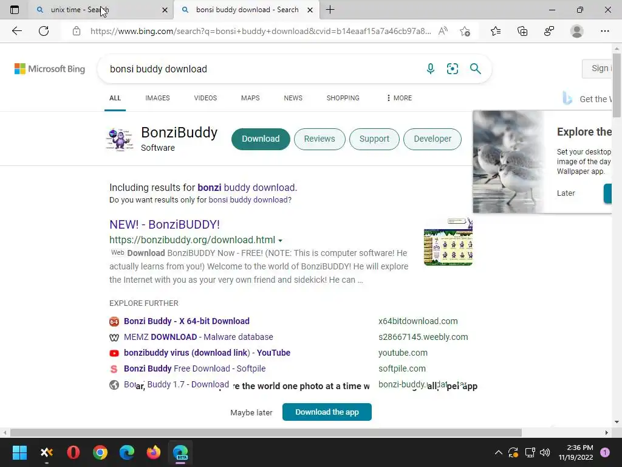Switch to VIDEOS results

click(205, 98)
